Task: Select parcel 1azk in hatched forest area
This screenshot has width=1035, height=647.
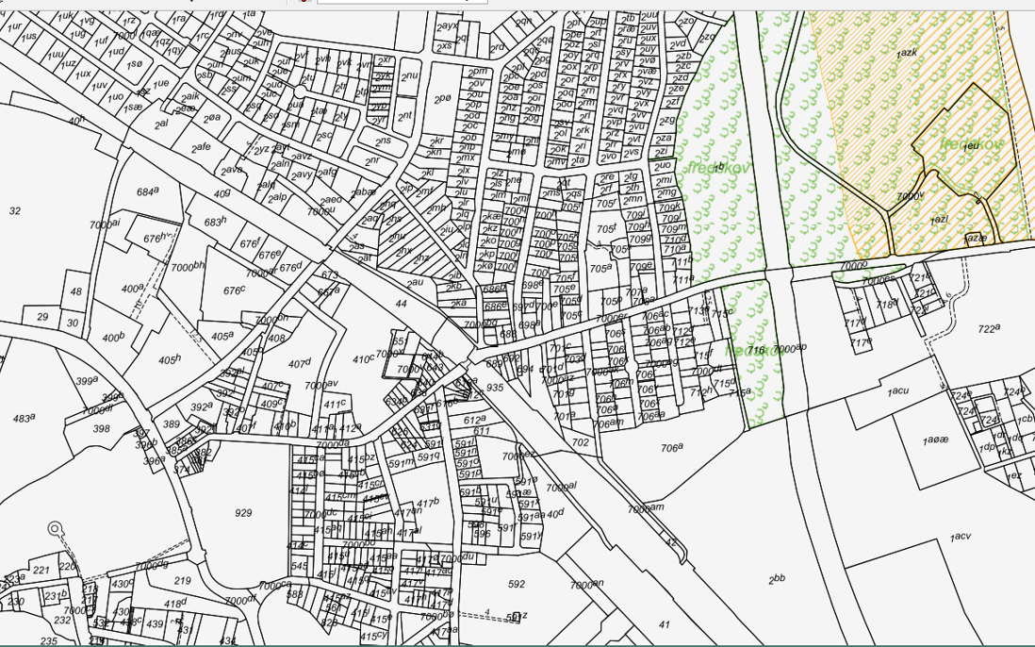Action: [x=907, y=54]
